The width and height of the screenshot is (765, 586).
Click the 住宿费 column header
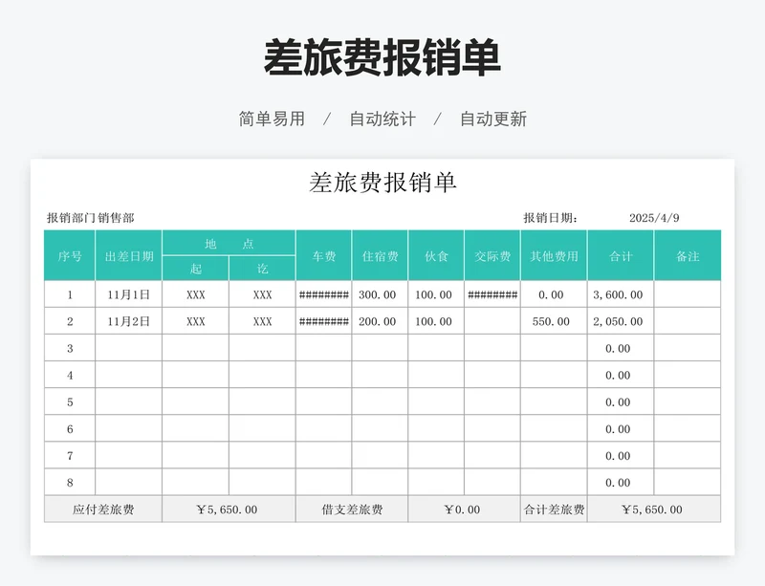pyautogui.click(x=380, y=255)
